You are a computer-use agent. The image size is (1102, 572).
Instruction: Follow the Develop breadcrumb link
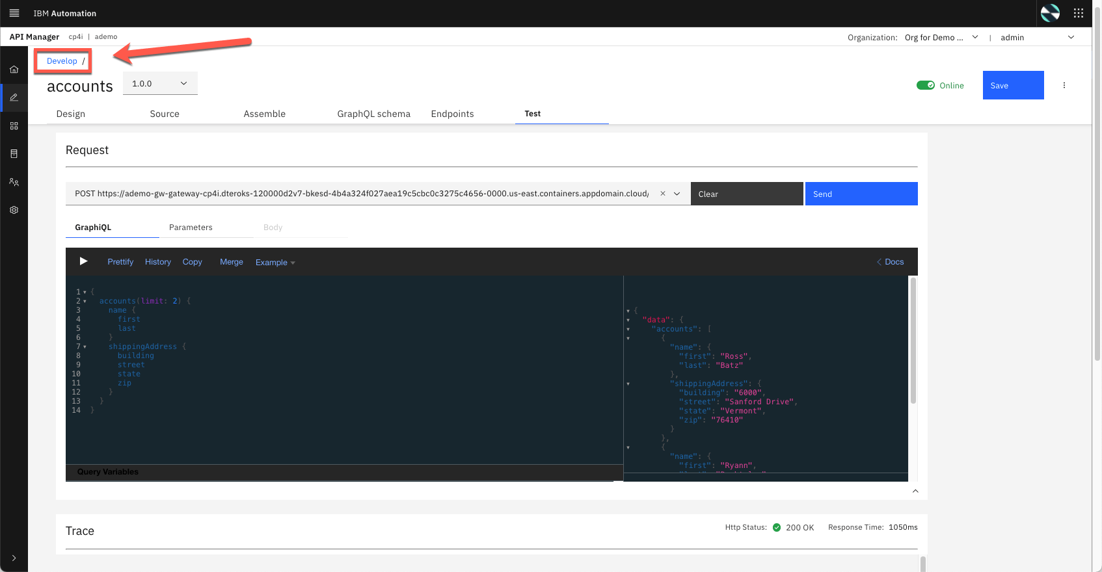[x=62, y=61]
